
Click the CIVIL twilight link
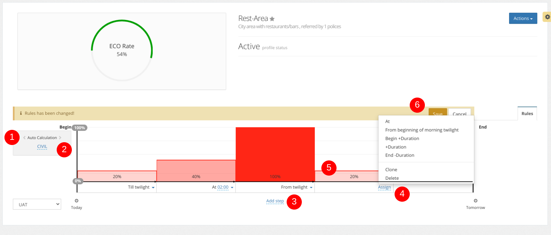point(42,147)
